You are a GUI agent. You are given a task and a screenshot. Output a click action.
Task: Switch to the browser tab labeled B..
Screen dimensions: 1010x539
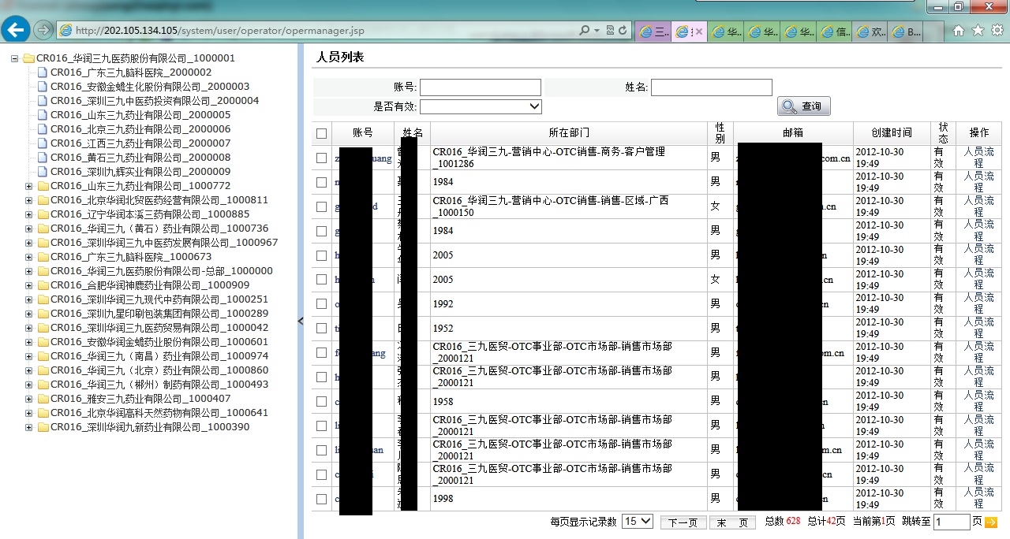click(906, 32)
